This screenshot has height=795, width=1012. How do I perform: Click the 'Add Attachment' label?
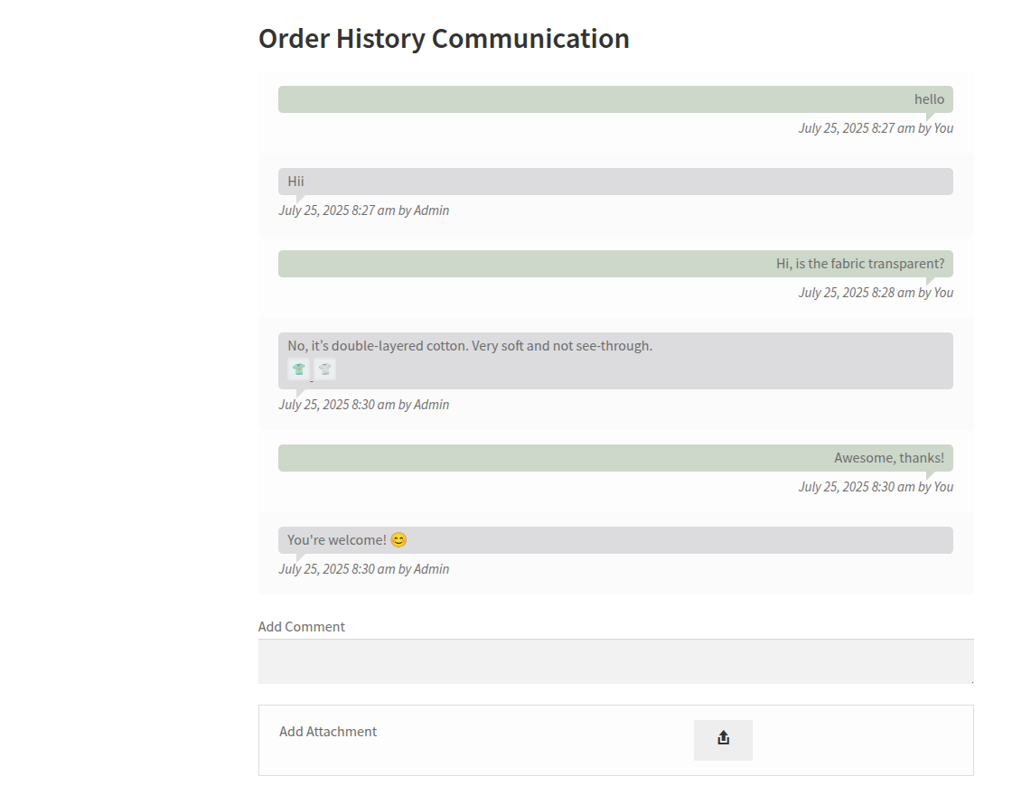[328, 731]
